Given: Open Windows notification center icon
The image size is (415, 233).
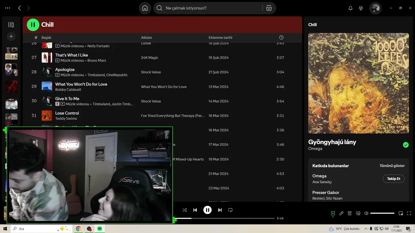Looking at the screenshot, I should point(408,229).
